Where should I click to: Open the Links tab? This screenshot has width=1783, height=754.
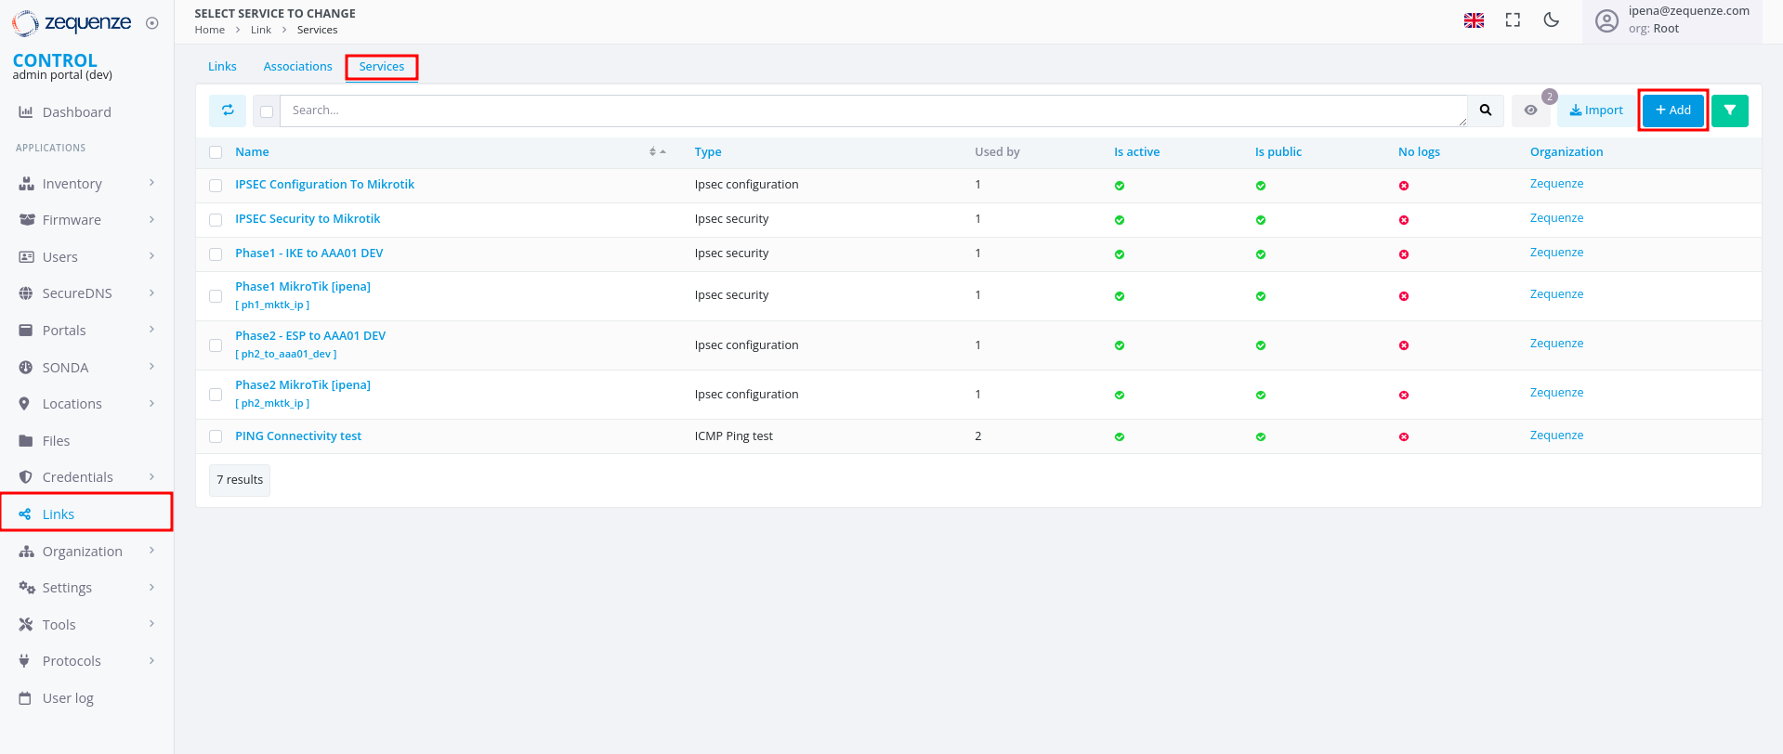tap(222, 67)
